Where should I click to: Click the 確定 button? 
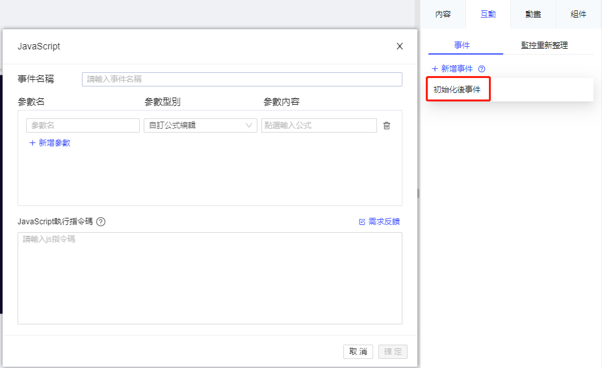pyautogui.click(x=393, y=352)
